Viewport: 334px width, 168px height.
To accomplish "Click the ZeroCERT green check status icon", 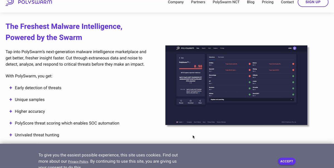I will pos(293,95).
